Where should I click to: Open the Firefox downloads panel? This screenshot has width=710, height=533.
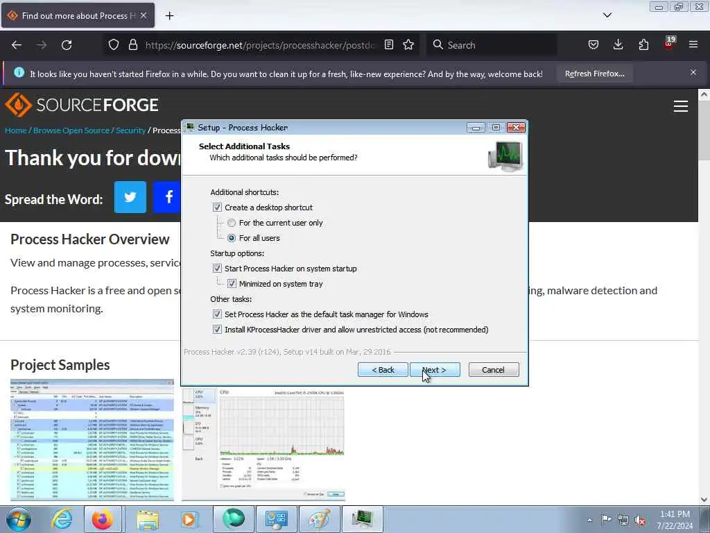tap(618, 44)
